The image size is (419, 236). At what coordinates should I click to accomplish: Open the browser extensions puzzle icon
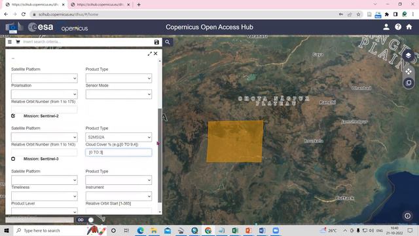point(387,14)
